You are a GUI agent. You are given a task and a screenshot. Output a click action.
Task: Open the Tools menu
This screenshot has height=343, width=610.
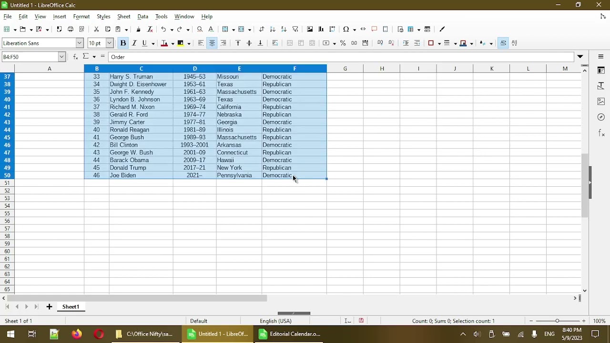pyautogui.click(x=162, y=16)
